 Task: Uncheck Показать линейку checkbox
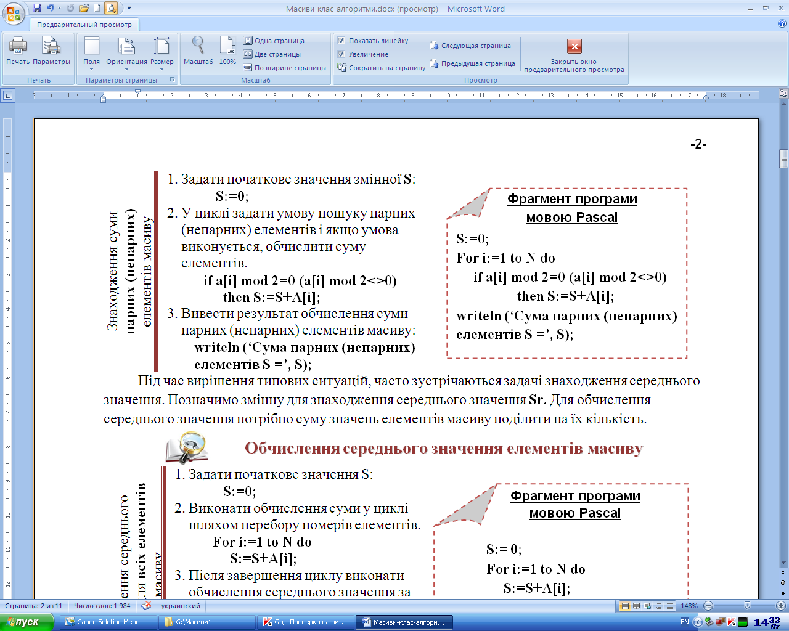pos(341,41)
